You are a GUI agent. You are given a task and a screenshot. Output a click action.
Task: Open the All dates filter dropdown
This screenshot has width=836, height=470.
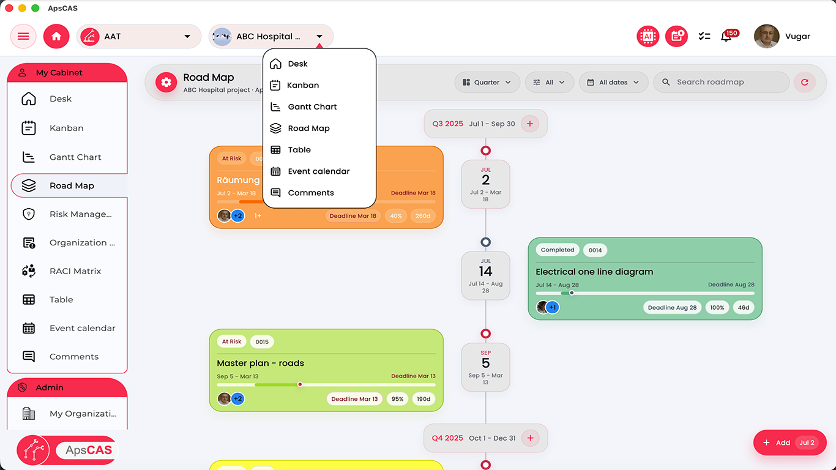click(x=613, y=81)
